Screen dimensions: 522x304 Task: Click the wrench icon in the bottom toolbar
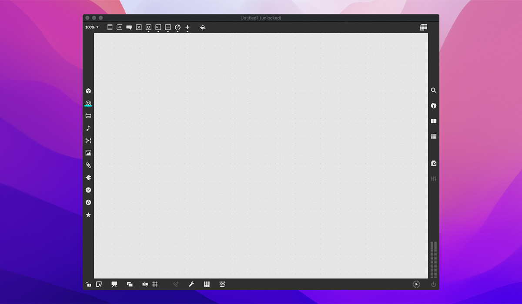(191, 284)
